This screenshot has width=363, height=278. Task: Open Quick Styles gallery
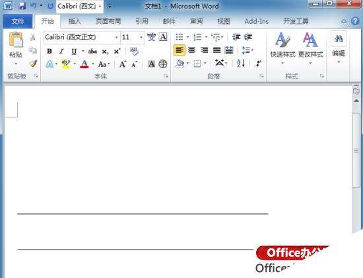283,48
